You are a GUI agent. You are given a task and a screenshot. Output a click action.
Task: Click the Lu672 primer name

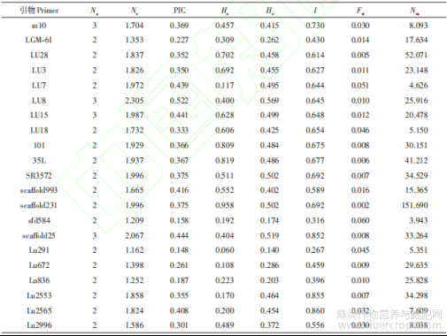point(39,265)
